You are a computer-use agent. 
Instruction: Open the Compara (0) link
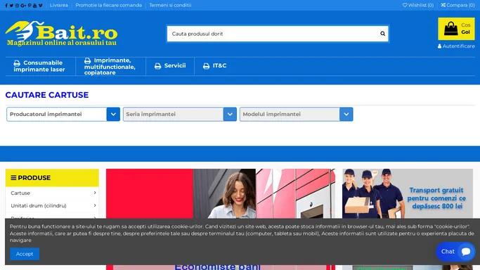[x=458, y=5]
